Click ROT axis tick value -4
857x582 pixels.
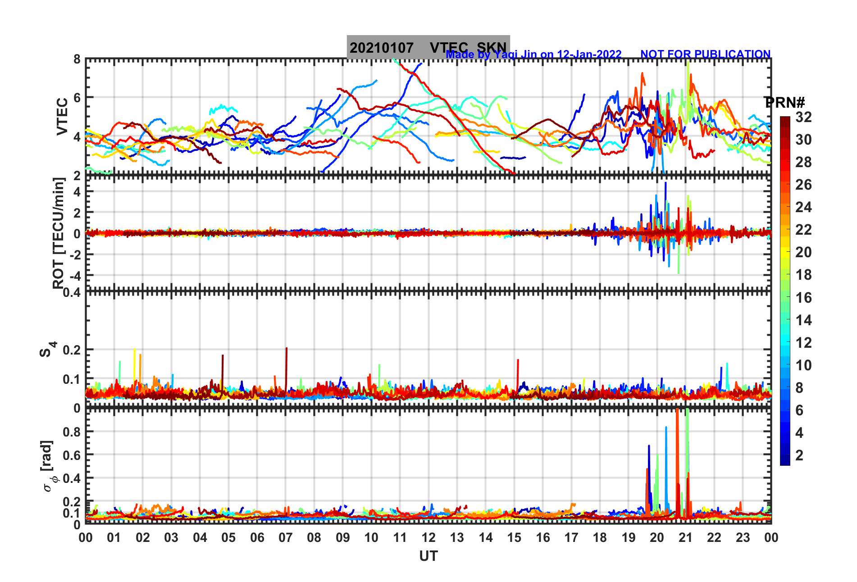tap(74, 275)
